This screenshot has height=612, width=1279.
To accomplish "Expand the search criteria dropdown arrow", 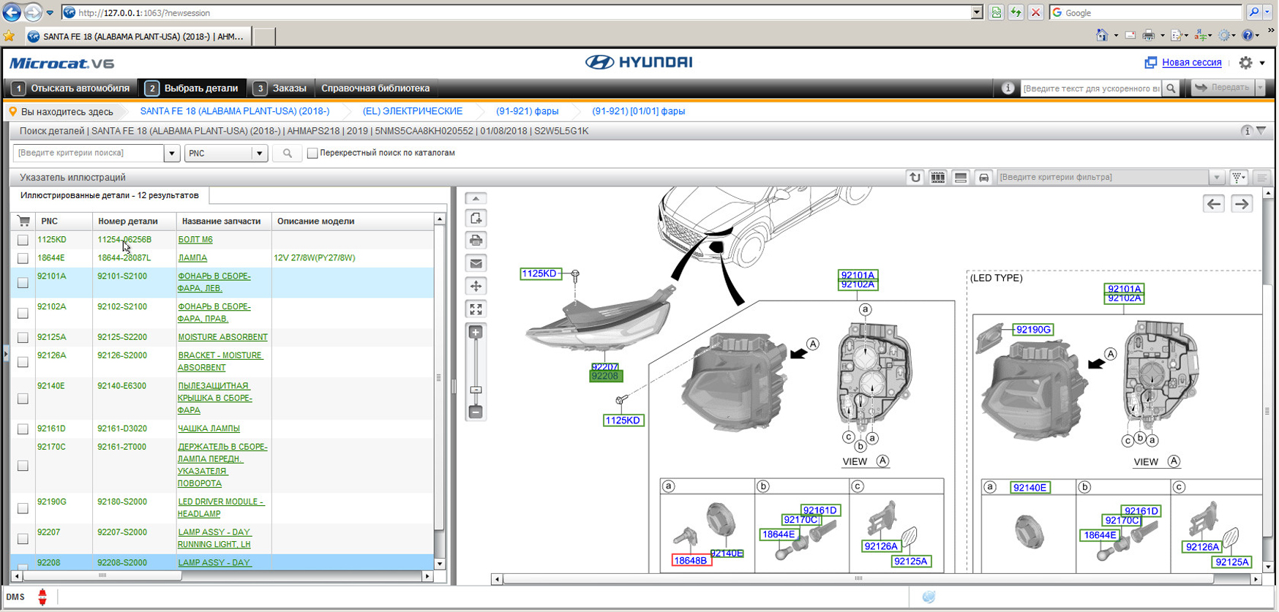I will tap(172, 154).
